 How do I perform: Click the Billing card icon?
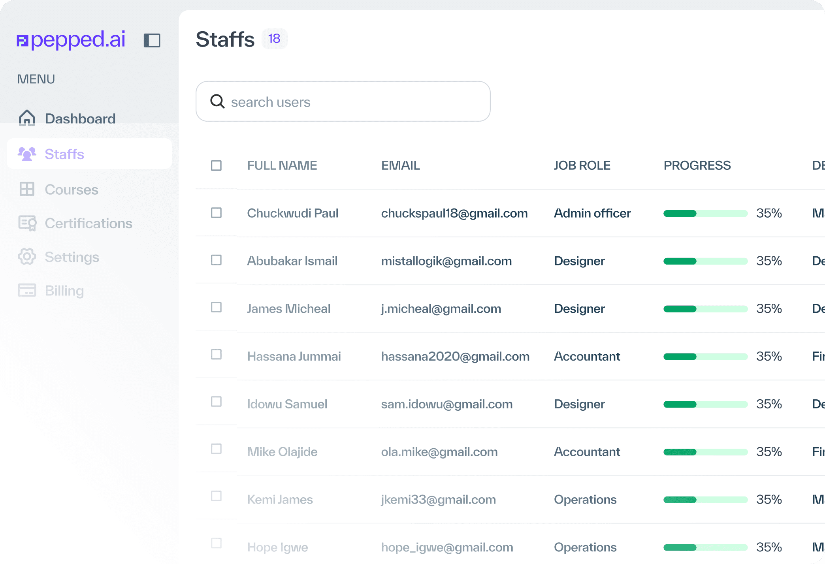point(27,290)
